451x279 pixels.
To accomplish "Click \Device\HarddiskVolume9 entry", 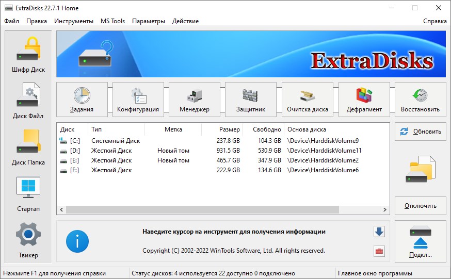I will click(x=323, y=141).
